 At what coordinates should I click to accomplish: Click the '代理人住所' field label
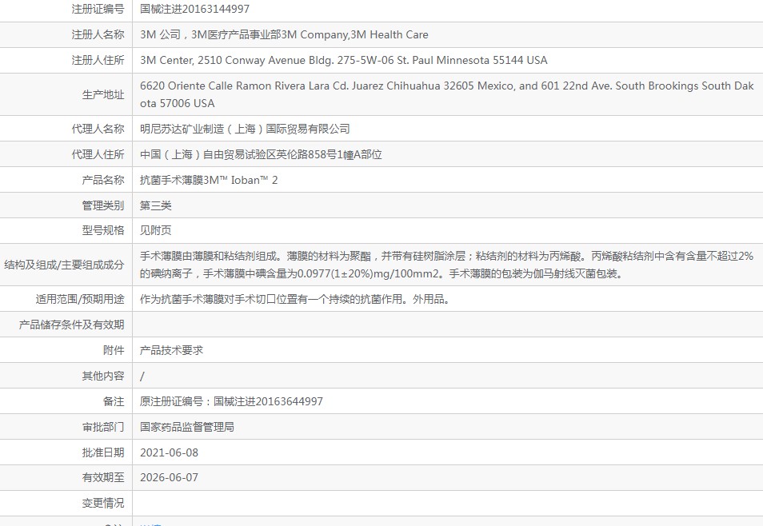point(98,154)
